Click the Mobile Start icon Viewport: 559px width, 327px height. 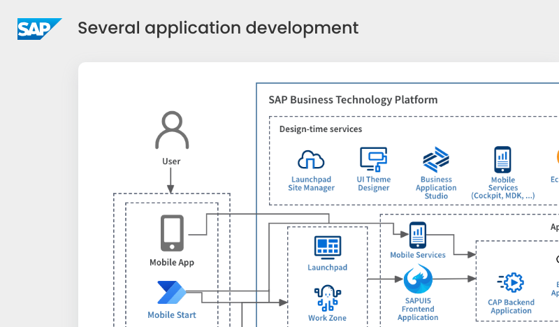tap(171, 292)
